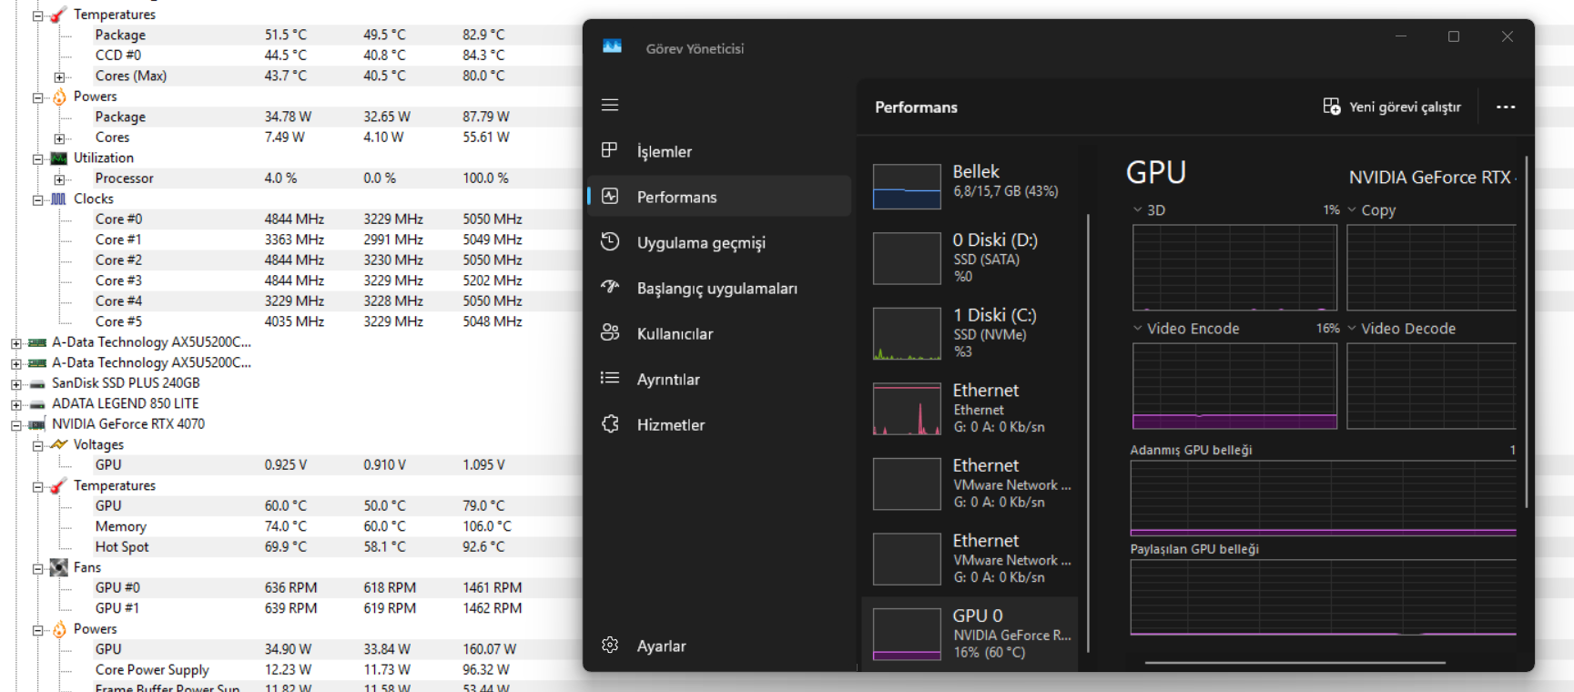This screenshot has height=692, width=1574.
Task: Expand the Cores power node
Action: tap(59, 138)
